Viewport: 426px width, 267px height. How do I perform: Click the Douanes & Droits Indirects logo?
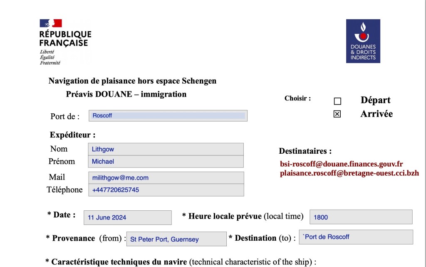(363, 41)
